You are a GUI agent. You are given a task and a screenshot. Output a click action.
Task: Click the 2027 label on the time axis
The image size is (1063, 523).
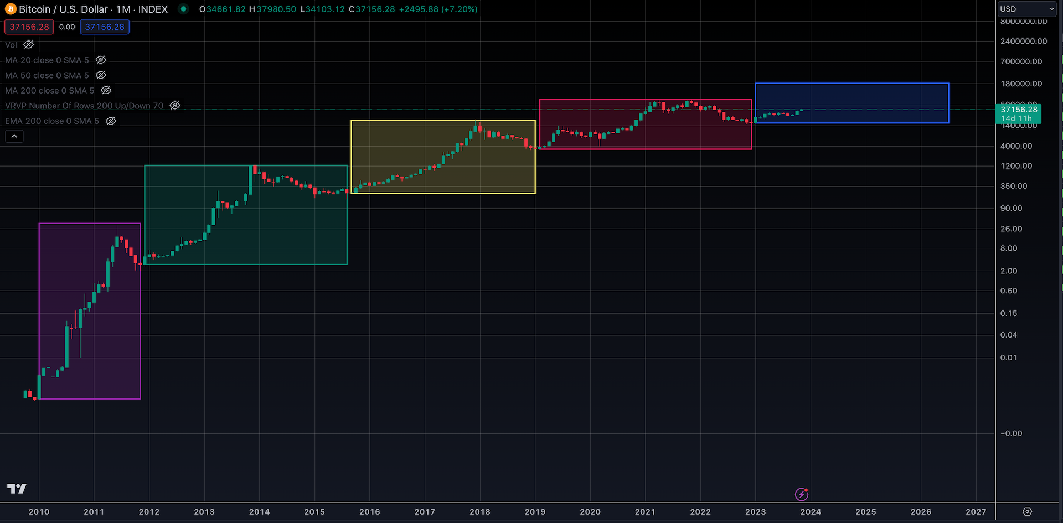point(976,511)
